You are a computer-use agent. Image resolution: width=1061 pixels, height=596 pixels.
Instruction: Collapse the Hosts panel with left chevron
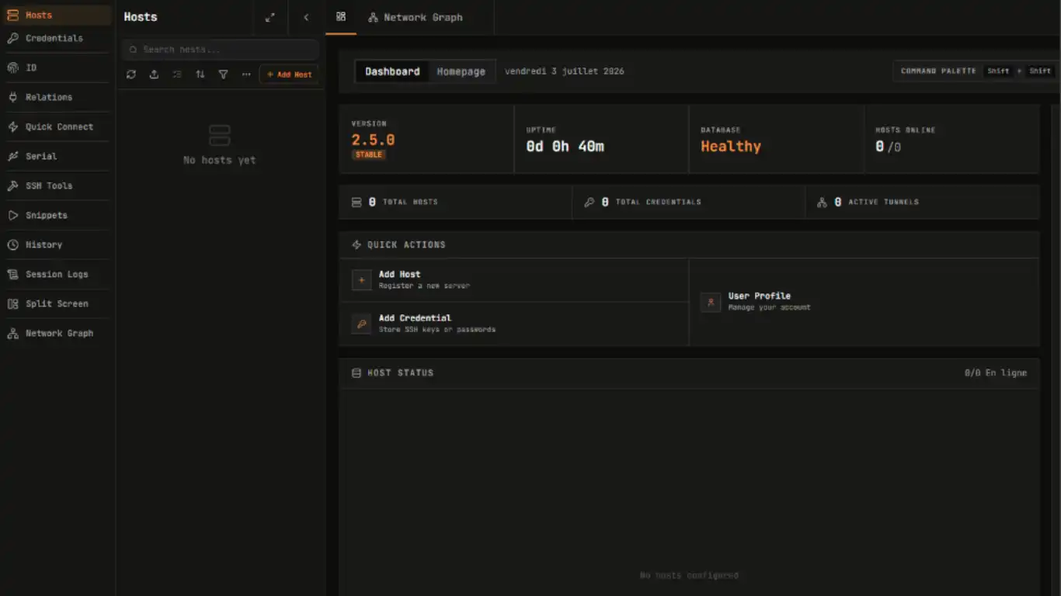click(306, 17)
